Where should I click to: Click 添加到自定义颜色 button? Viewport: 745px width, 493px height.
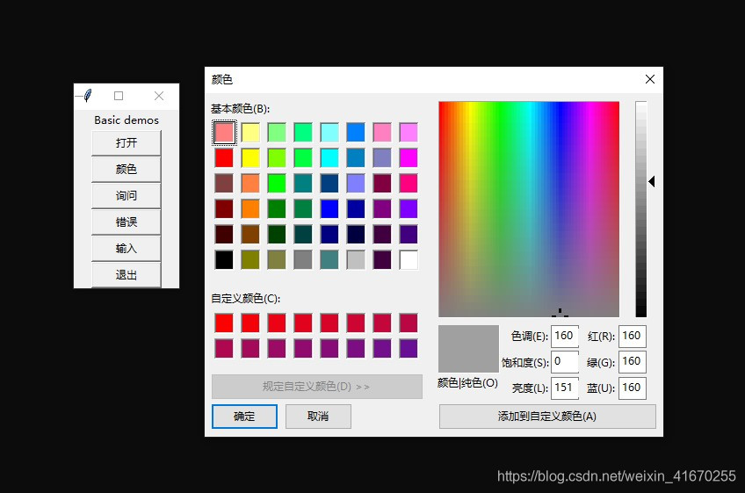pyautogui.click(x=546, y=417)
